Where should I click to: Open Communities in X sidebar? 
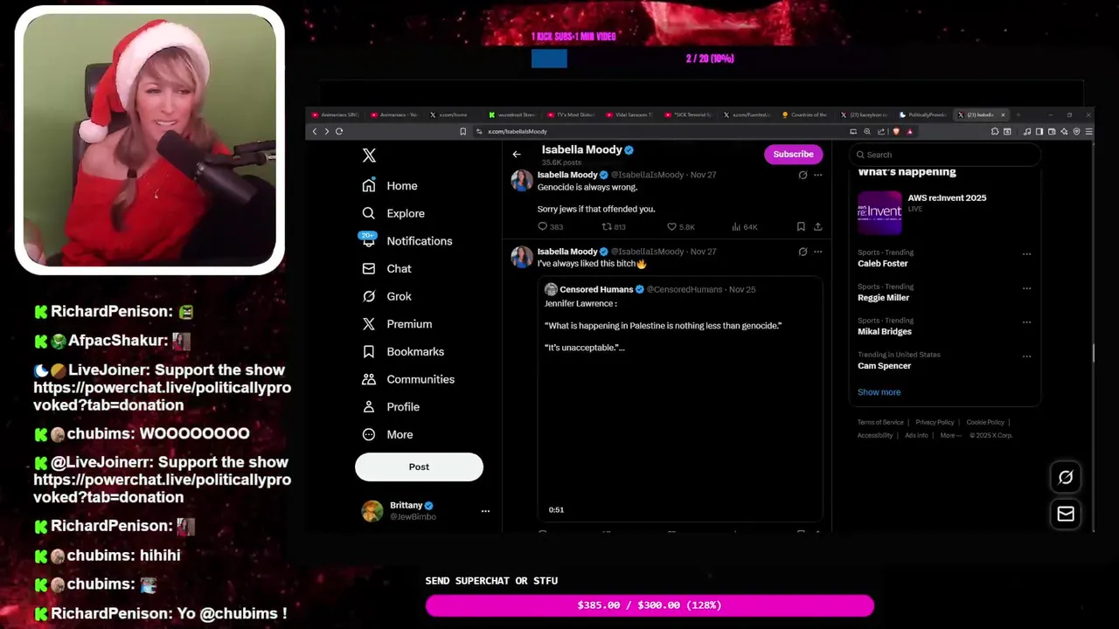tap(408, 379)
